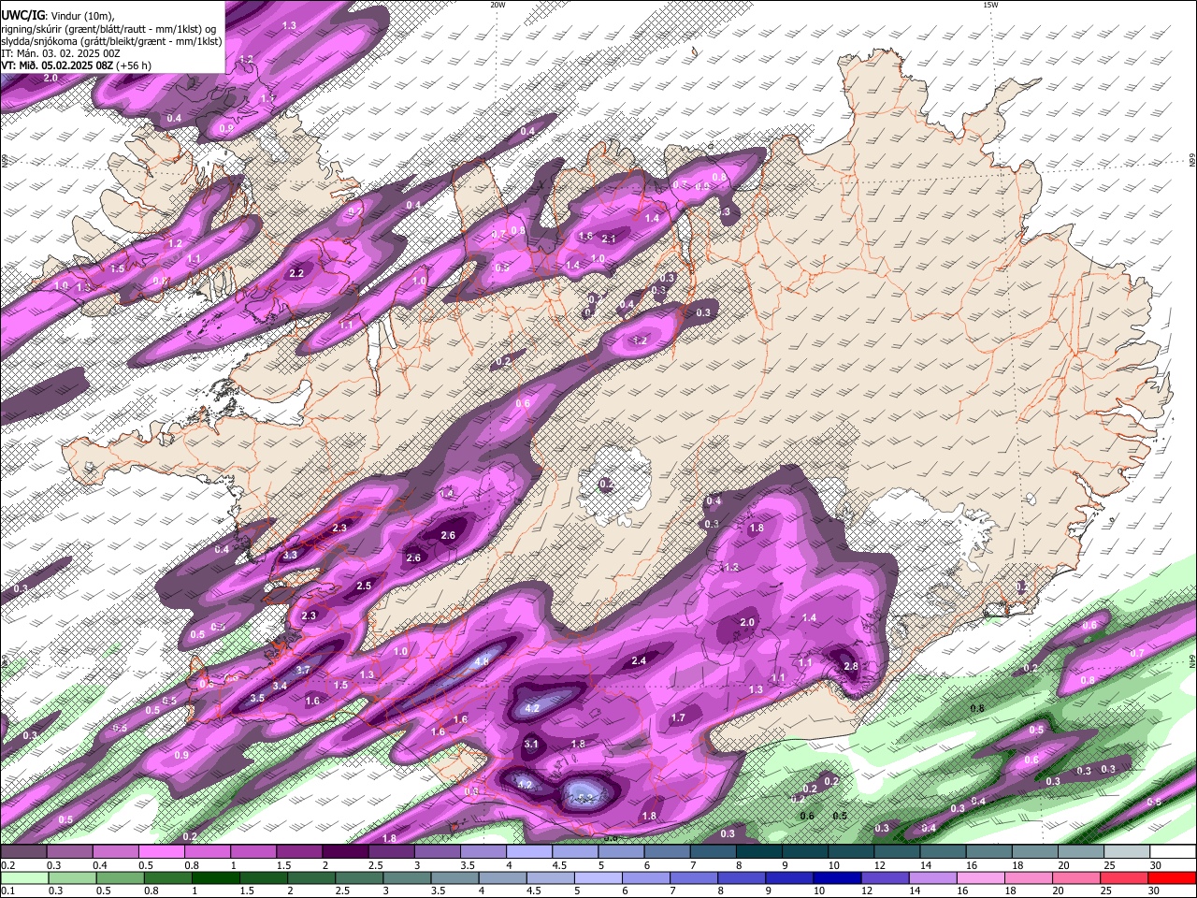
Task: Click the 2.8 precipitation value on the map
Action: (x=851, y=666)
